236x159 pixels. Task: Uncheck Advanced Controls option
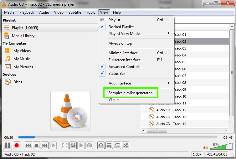(136, 67)
